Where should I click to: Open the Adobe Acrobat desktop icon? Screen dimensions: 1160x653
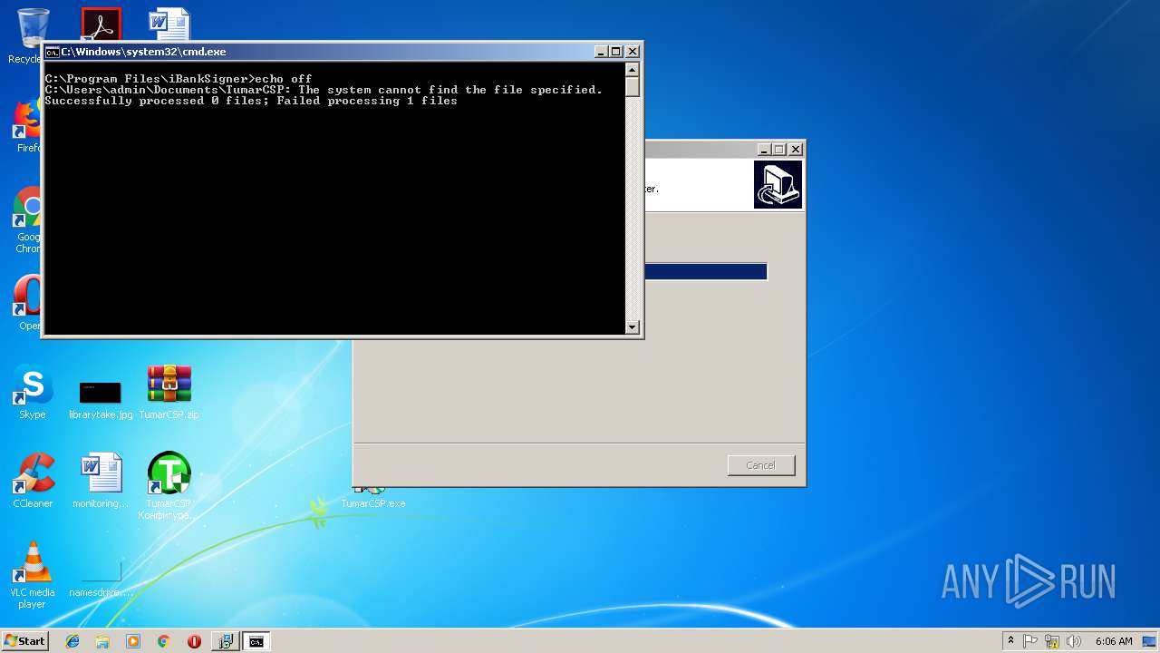pyautogui.click(x=101, y=24)
